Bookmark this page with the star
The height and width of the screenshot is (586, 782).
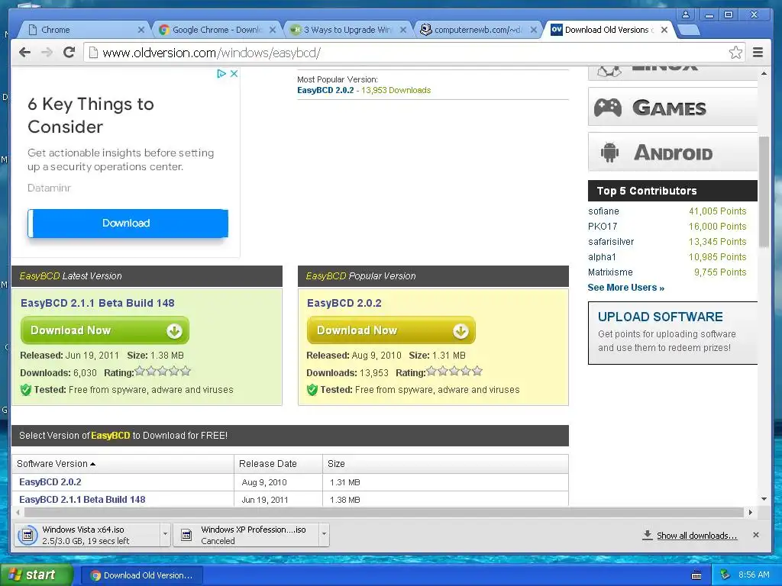click(x=735, y=53)
